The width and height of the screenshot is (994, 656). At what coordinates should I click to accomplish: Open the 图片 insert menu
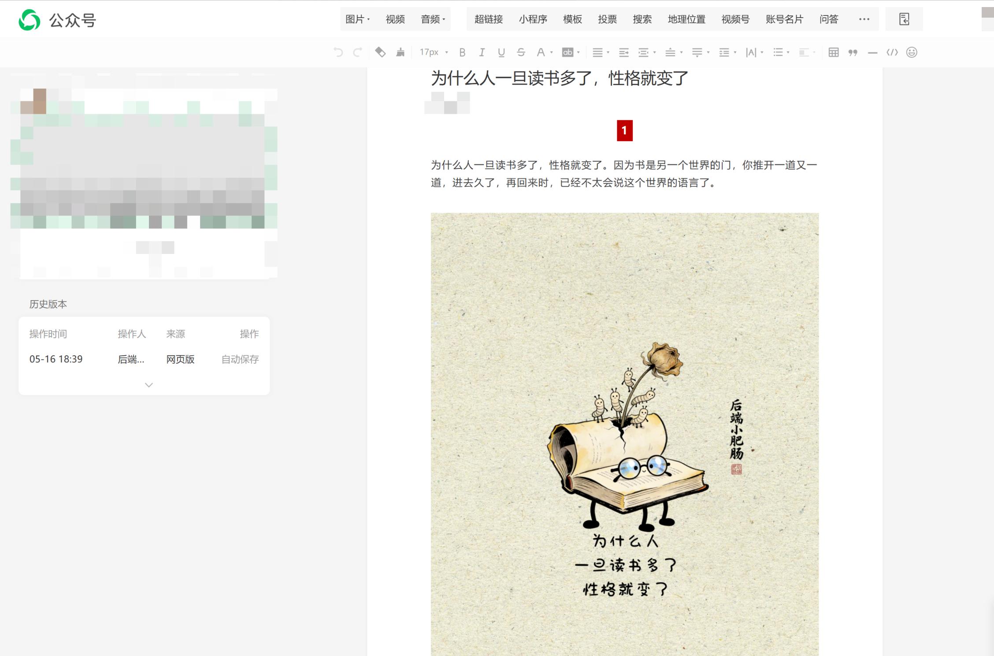click(357, 19)
